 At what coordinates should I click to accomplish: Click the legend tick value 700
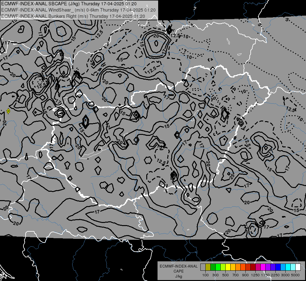tap(235, 275)
